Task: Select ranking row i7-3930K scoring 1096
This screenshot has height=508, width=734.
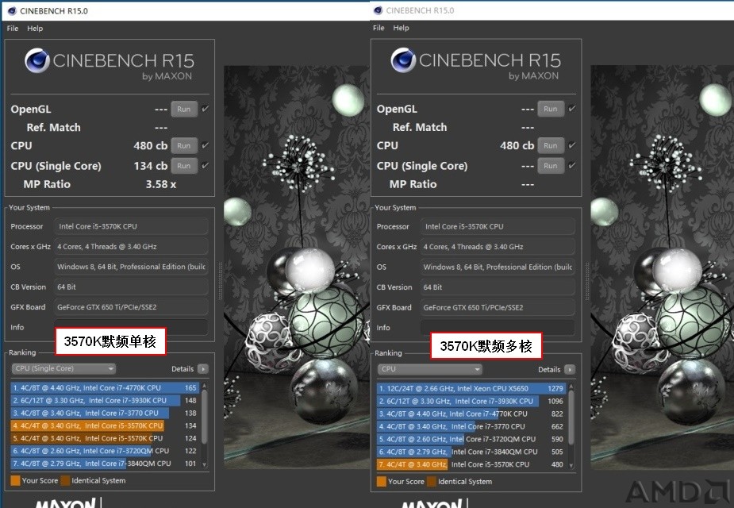Action: 472,402
